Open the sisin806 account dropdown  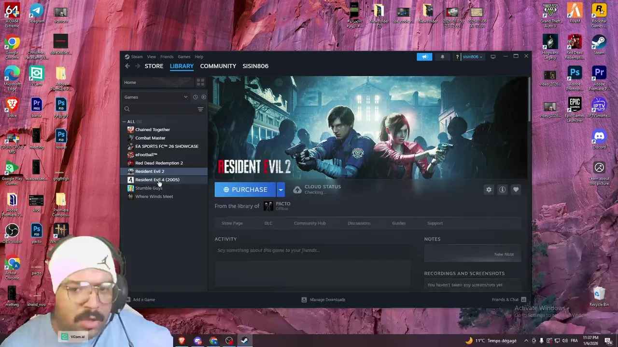(473, 57)
